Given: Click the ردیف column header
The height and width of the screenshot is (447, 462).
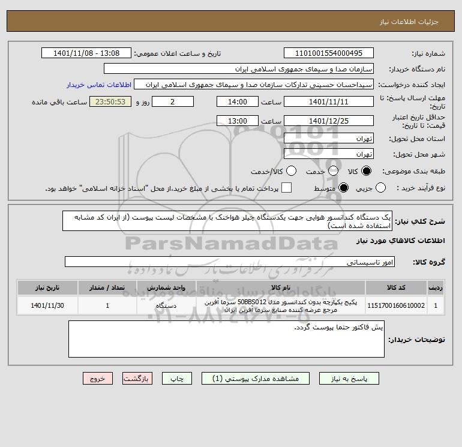Looking at the screenshot, I should [x=436, y=287].
